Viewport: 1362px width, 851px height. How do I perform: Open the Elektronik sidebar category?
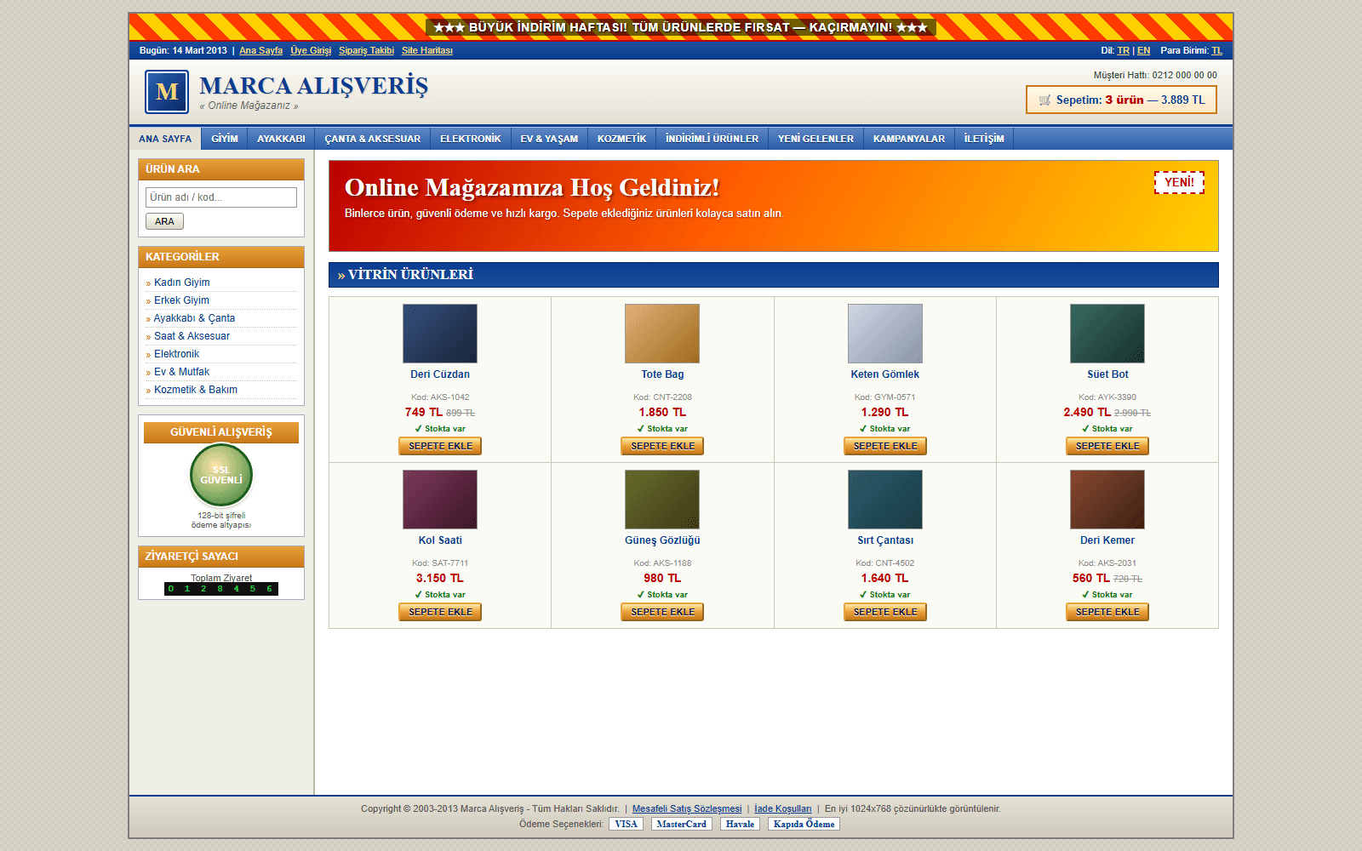(x=176, y=354)
